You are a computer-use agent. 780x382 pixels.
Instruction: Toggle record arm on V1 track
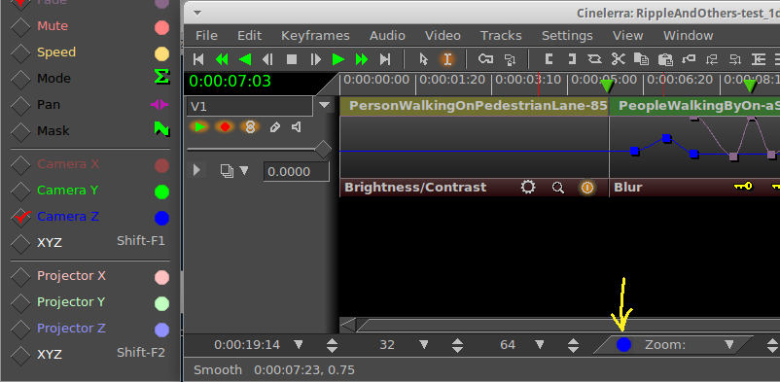point(225,127)
